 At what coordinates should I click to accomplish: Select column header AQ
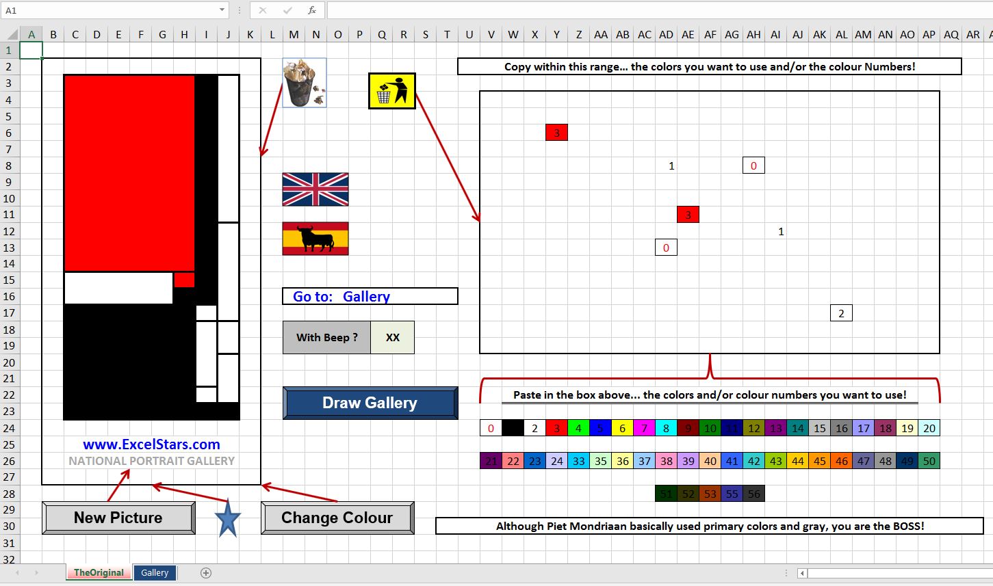pos(951,34)
